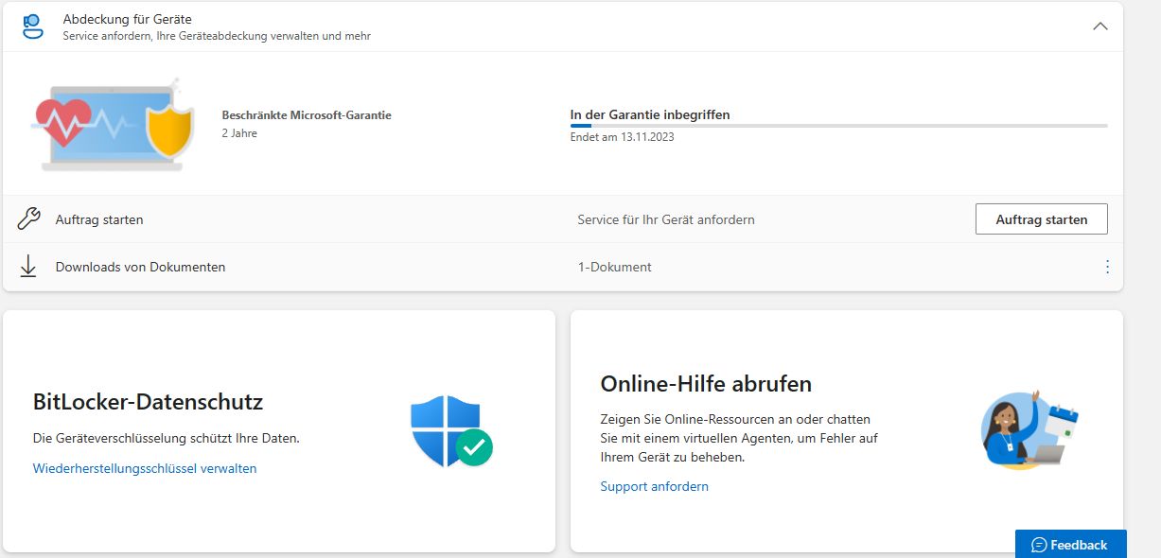This screenshot has height=558, width=1161.
Task: Click the warranty progress bar
Action: tap(838, 125)
